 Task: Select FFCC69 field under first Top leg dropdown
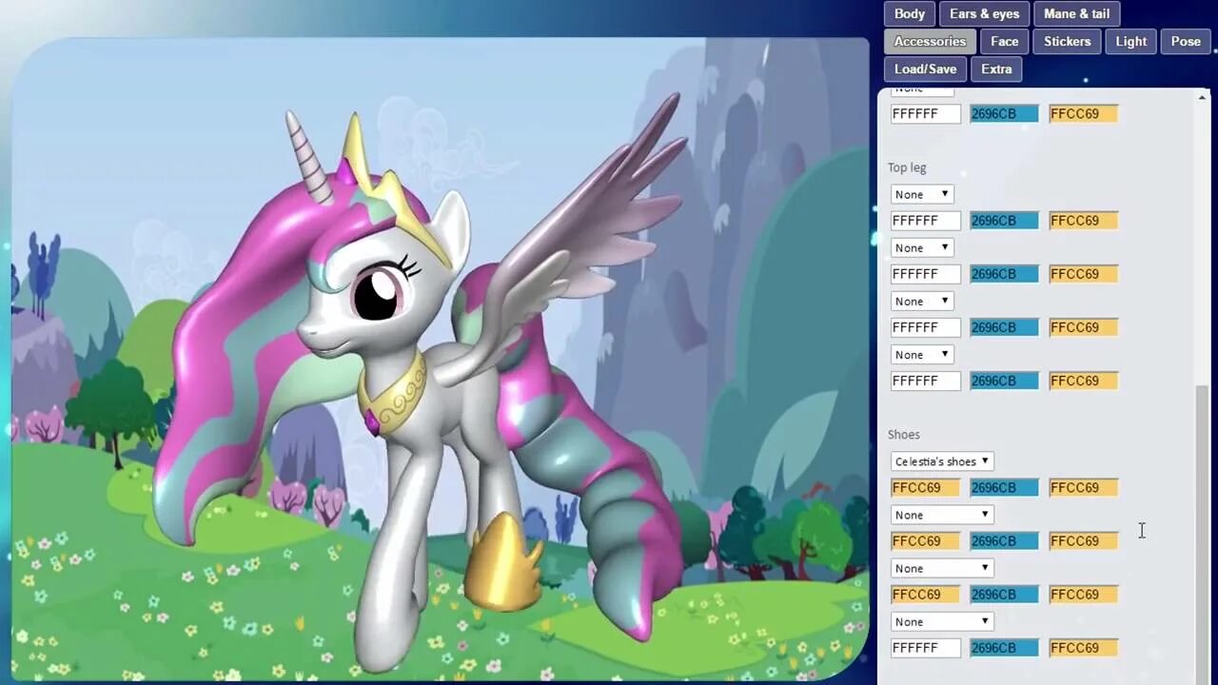1083,220
